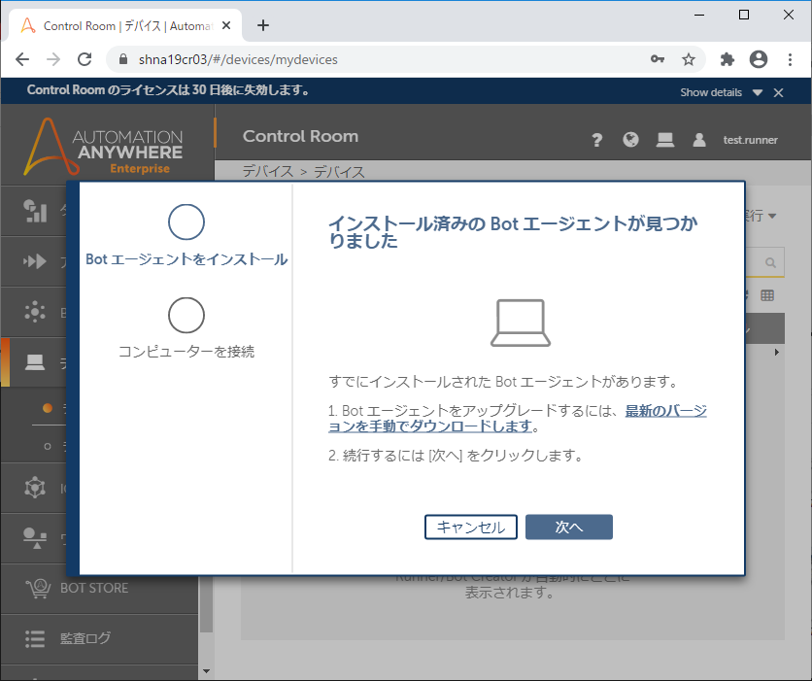
Task: Select the orange-dot submenu item under devices
Action: pyautogui.click(x=50, y=408)
